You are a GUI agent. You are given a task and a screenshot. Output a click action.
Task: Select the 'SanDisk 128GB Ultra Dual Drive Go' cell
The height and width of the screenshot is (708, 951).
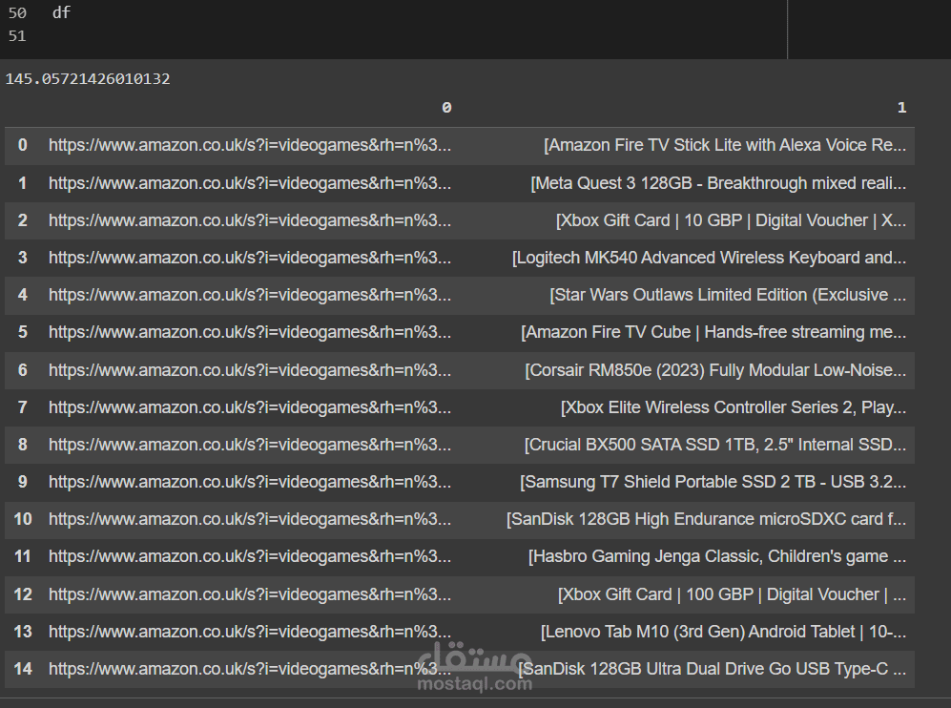click(712, 669)
